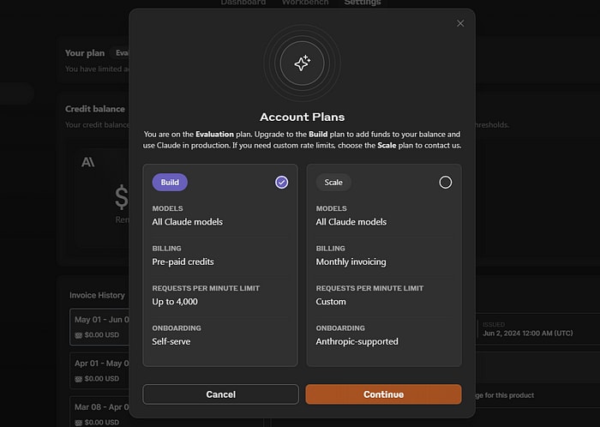Viewport: 600px width, 427px height.
Task: Click 'All Claude models' in Scale card
Action: click(x=351, y=222)
